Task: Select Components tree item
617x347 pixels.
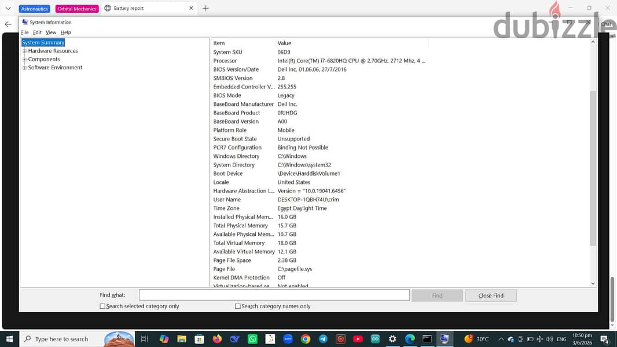Action: coord(44,59)
